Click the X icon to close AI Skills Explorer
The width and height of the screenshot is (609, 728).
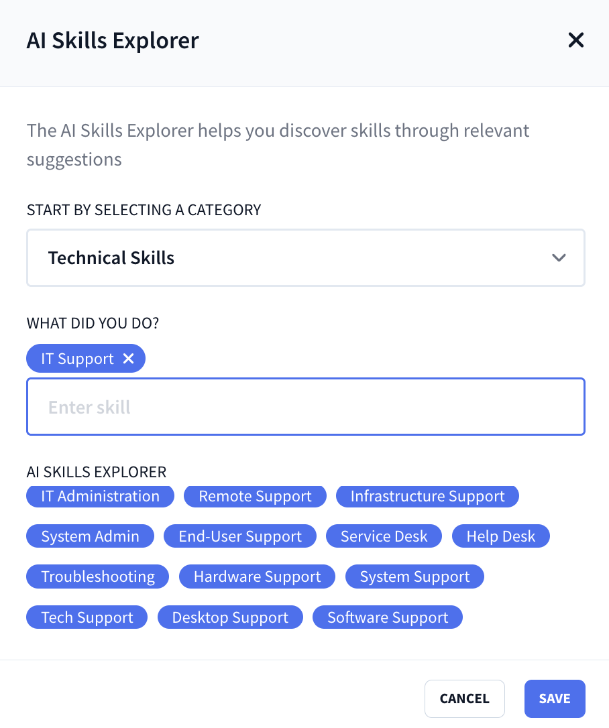pyautogui.click(x=575, y=40)
